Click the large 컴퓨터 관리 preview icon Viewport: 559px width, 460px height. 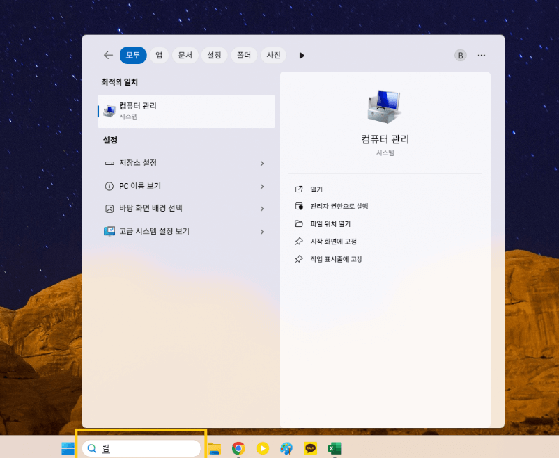pos(384,107)
